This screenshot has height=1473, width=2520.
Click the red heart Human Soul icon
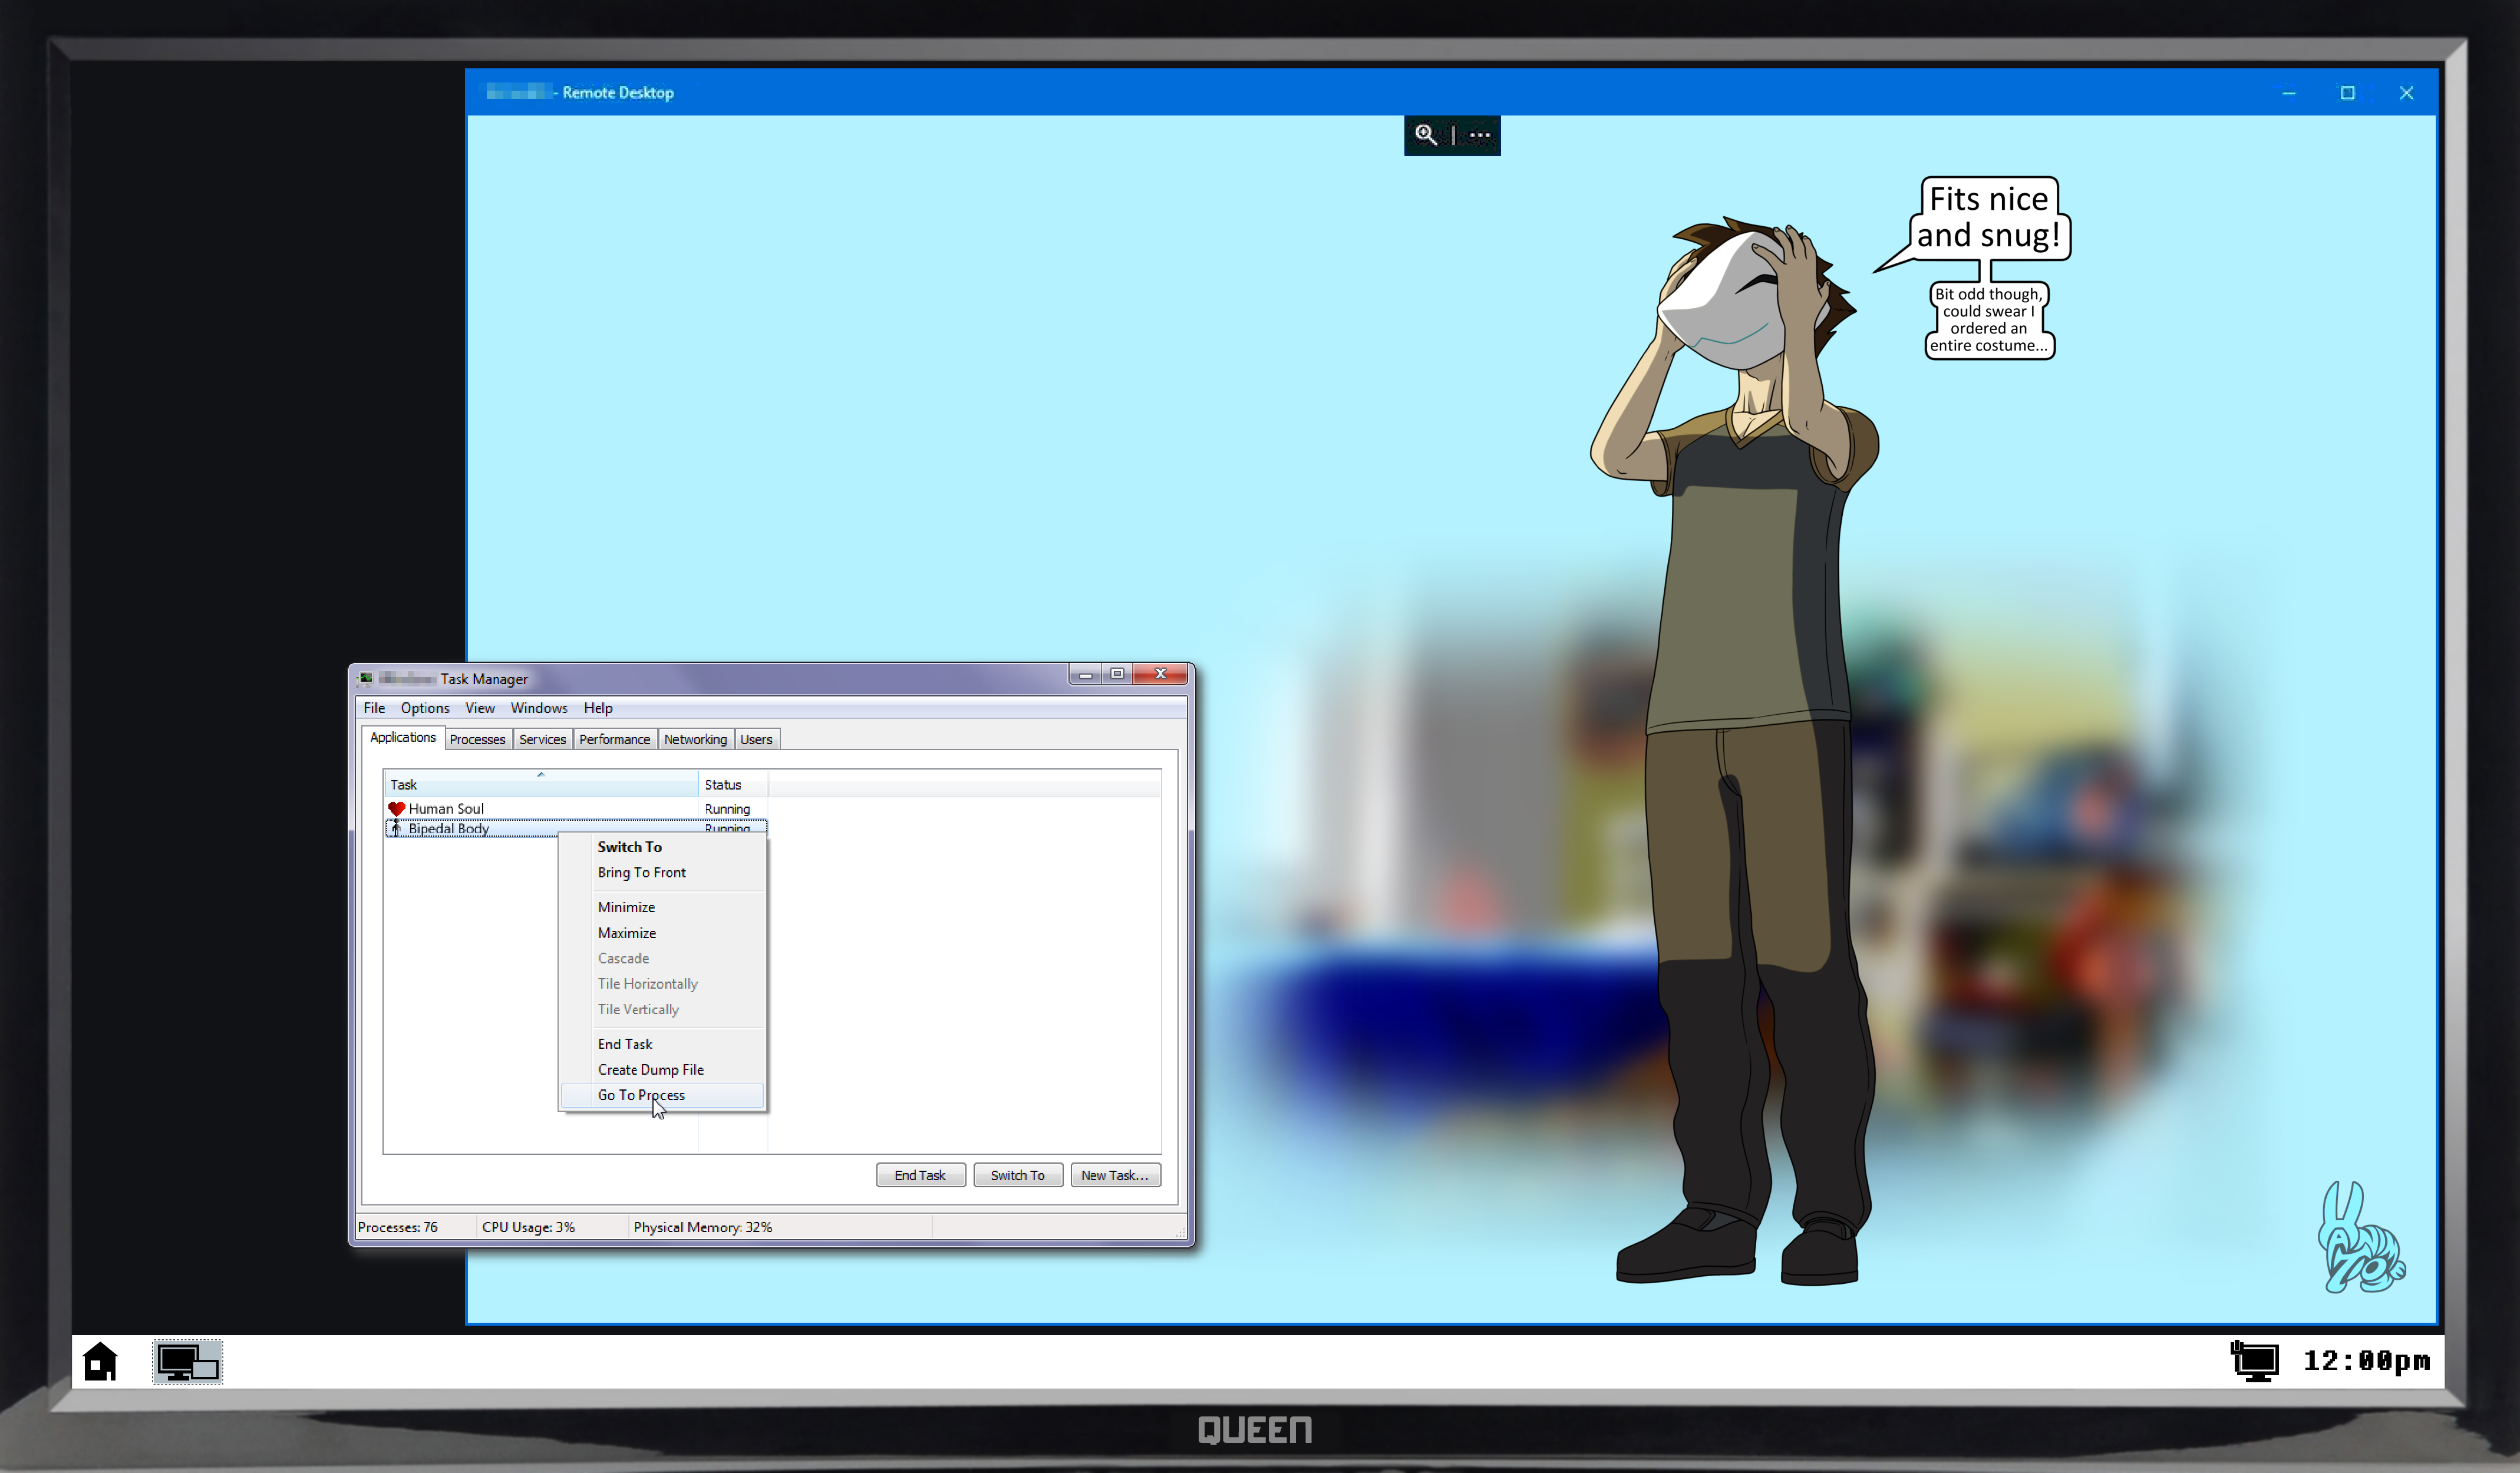click(396, 809)
